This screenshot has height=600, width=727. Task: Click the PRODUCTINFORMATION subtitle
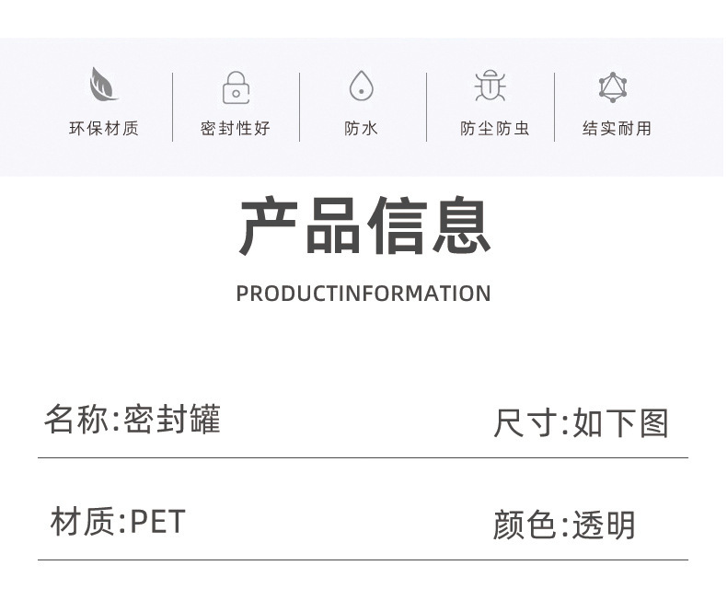[363, 294]
